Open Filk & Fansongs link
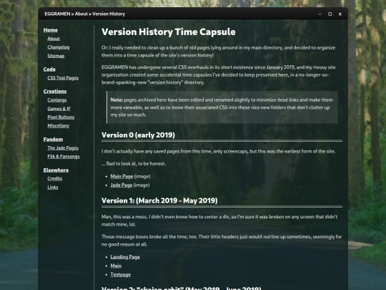Viewport: 386px width, 290px height. coord(64,157)
